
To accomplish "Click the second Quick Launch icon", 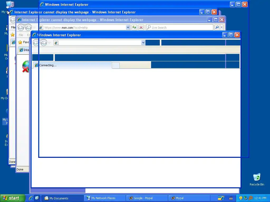I will [37, 198].
